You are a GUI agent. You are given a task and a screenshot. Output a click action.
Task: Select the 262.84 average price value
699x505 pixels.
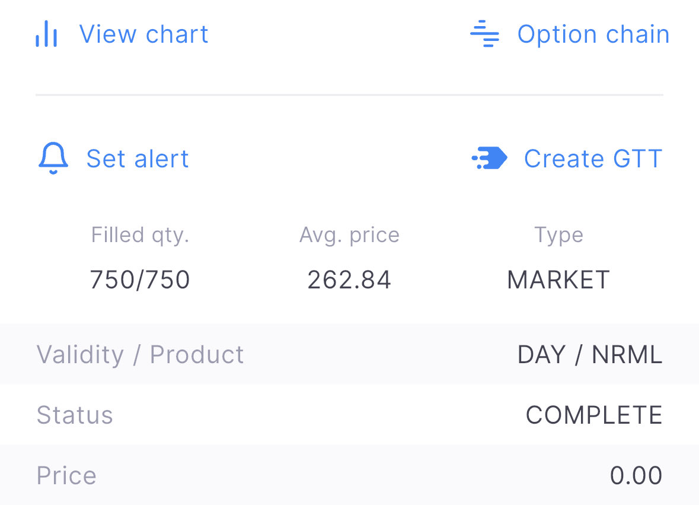(x=349, y=280)
